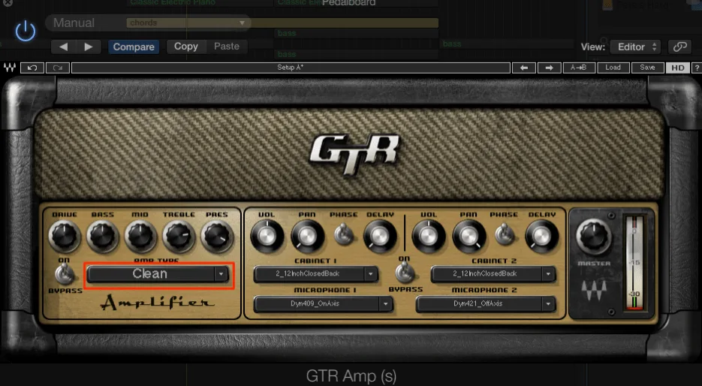Click the Pres knob
This screenshot has width=702, height=386.
217,236
